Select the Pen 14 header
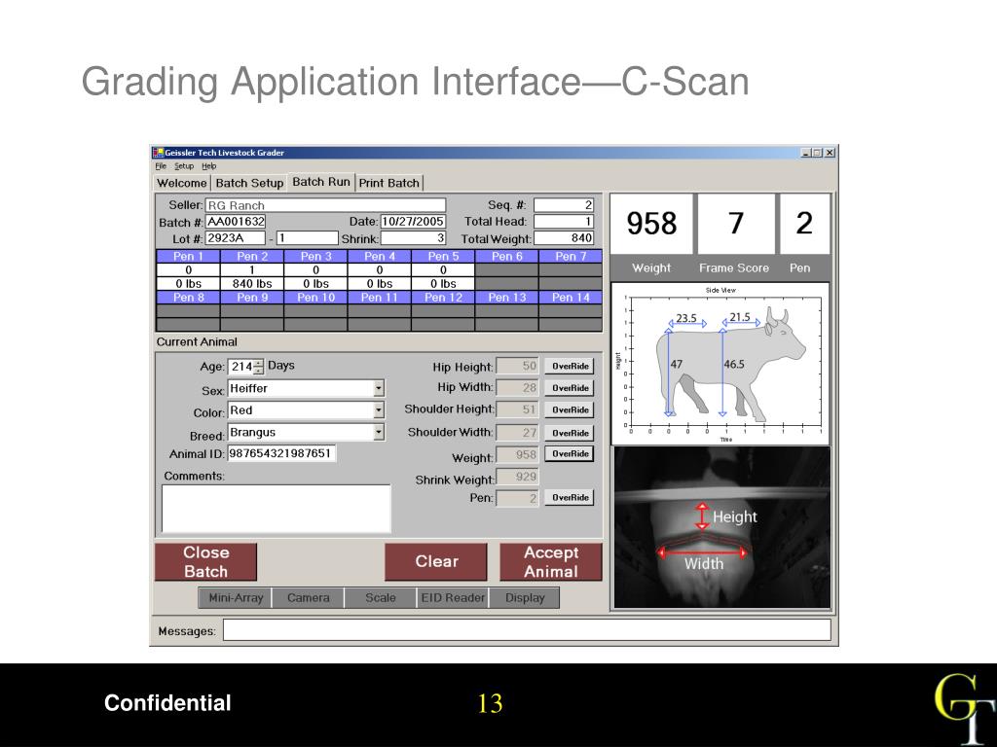The height and width of the screenshot is (747, 997). coord(570,298)
